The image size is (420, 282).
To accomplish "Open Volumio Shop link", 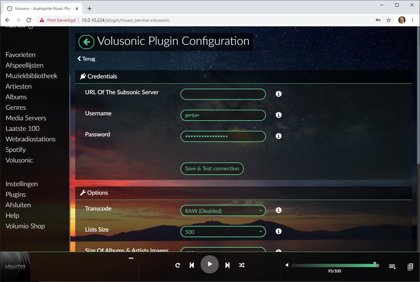I will click(25, 226).
